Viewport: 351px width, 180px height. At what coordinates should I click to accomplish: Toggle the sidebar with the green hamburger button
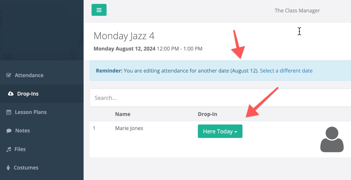pyautogui.click(x=99, y=10)
